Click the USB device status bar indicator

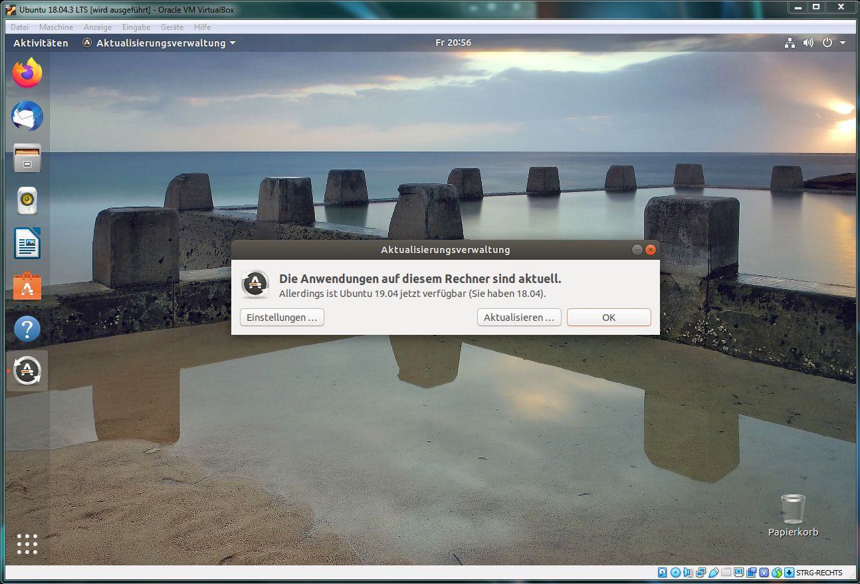pos(714,573)
